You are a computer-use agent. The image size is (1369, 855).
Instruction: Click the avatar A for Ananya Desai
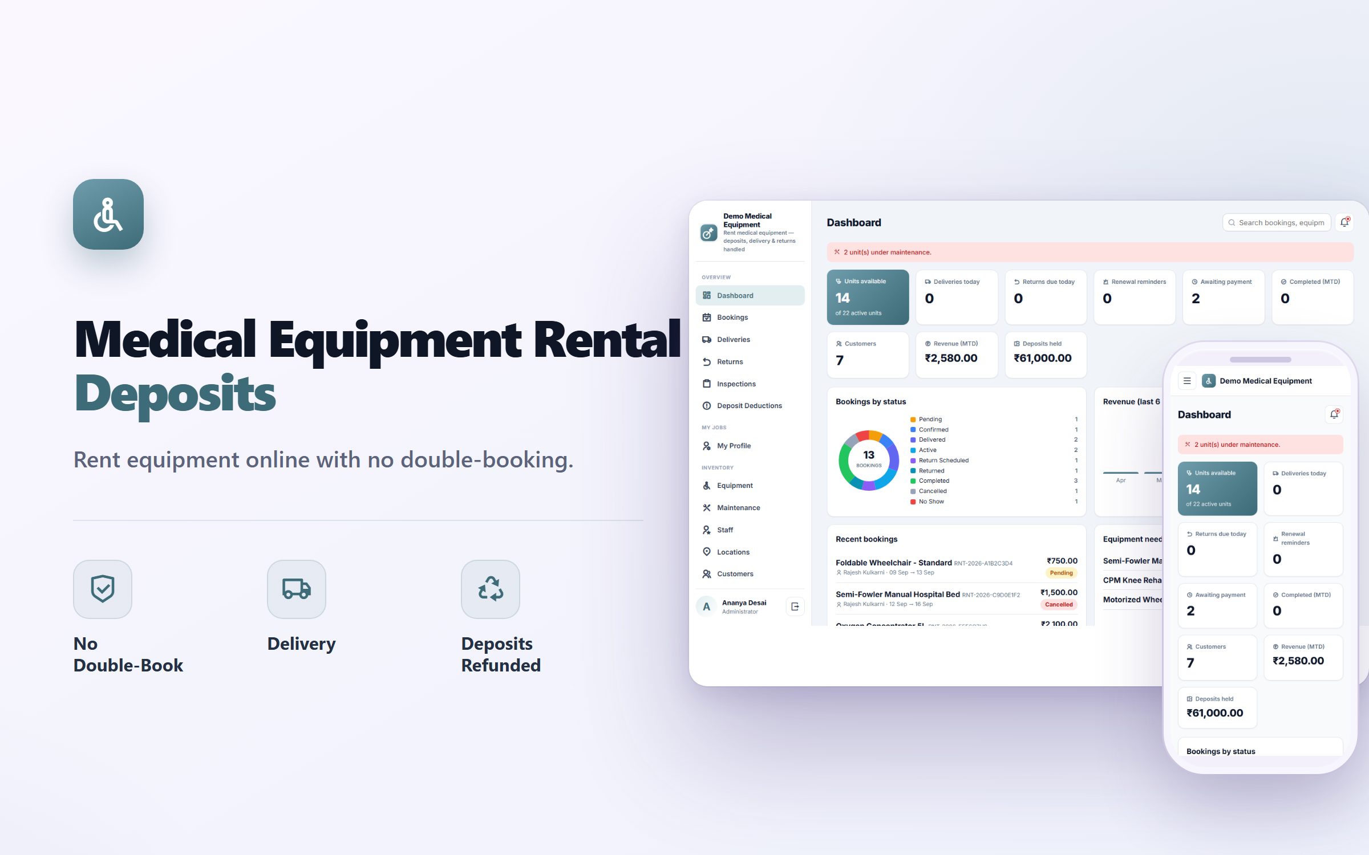click(x=707, y=606)
